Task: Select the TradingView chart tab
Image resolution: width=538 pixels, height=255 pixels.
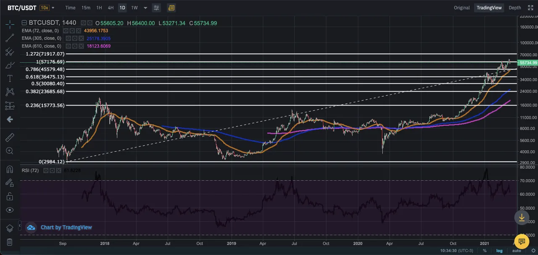Action: (489, 8)
